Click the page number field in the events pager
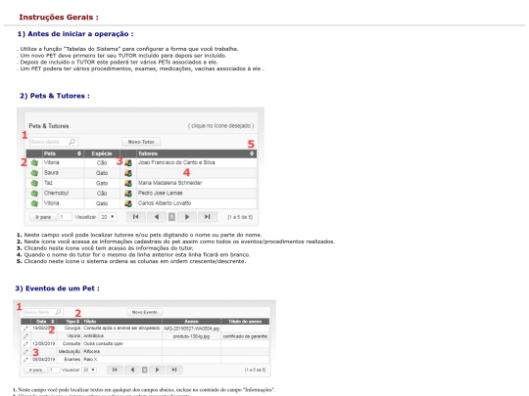529x396 pixels. [54, 370]
